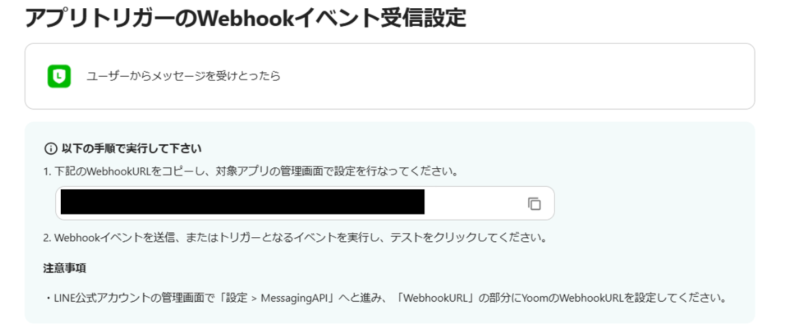Click the info circle icon above the steps

click(x=50, y=148)
